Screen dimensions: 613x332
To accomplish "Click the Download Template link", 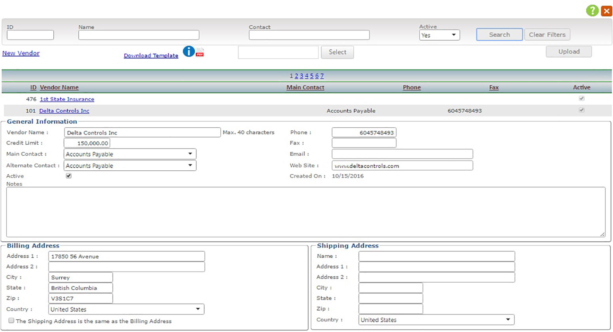I will click(151, 56).
